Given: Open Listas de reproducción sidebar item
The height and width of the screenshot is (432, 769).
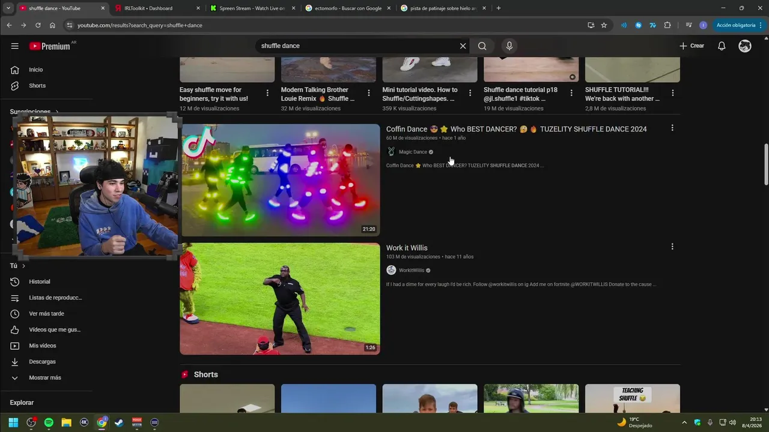Looking at the screenshot, I should click(47, 298).
